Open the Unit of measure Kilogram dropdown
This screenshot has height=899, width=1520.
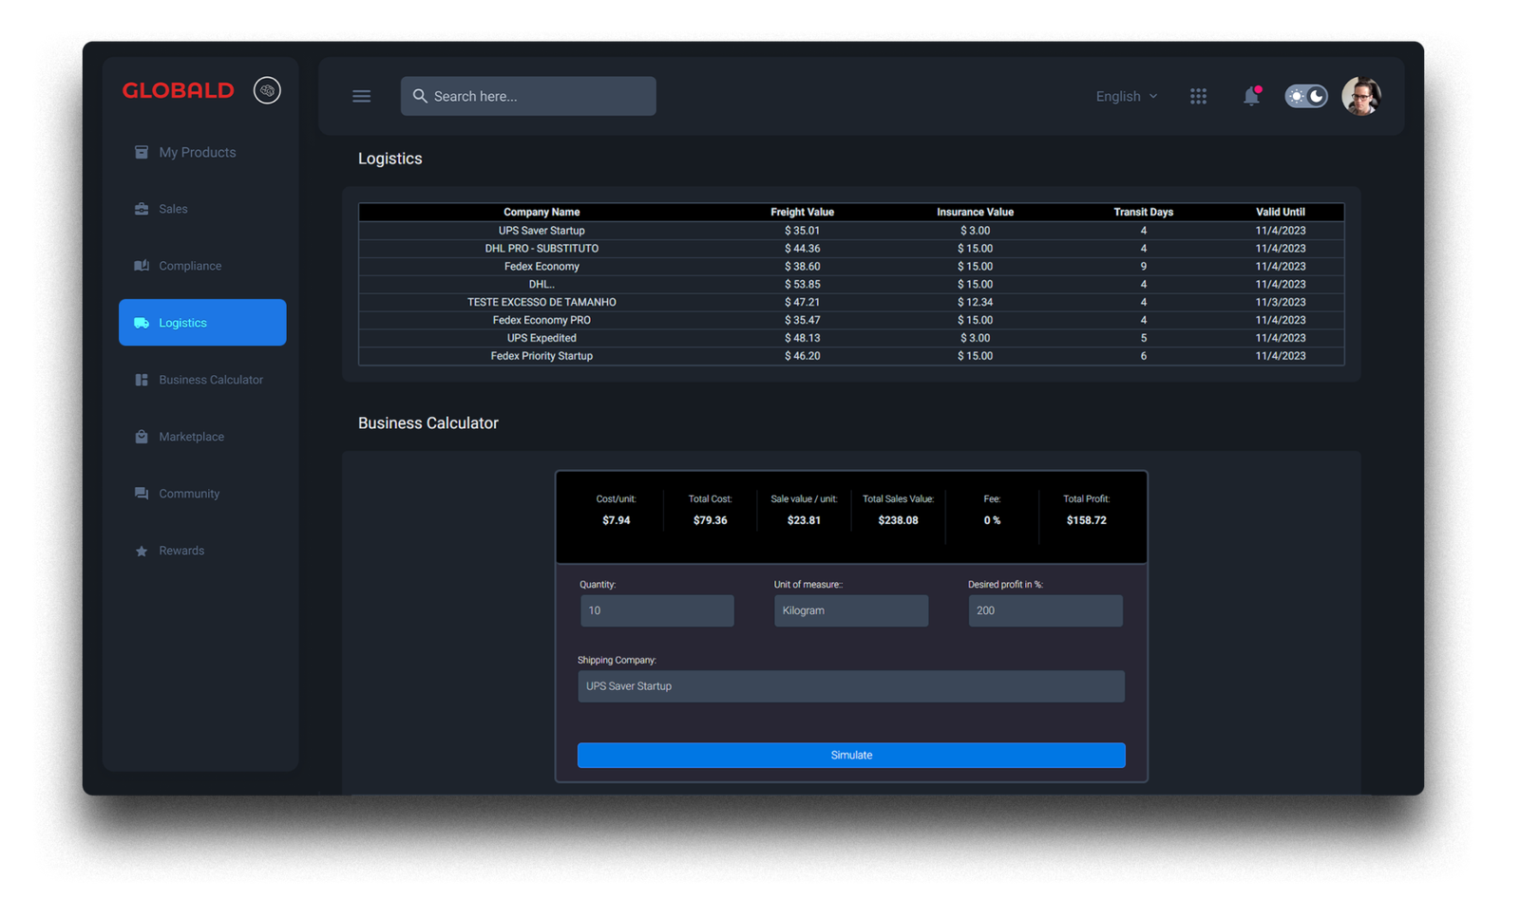click(851, 610)
